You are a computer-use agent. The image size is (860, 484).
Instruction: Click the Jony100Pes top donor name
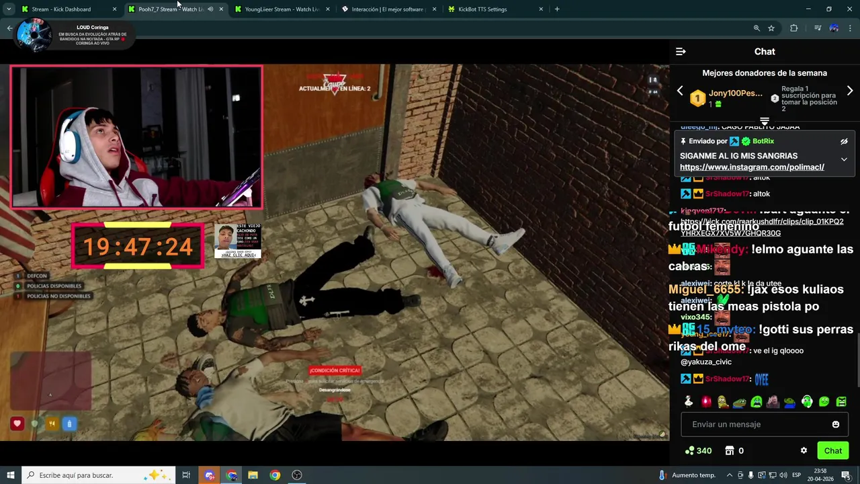click(736, 93)
